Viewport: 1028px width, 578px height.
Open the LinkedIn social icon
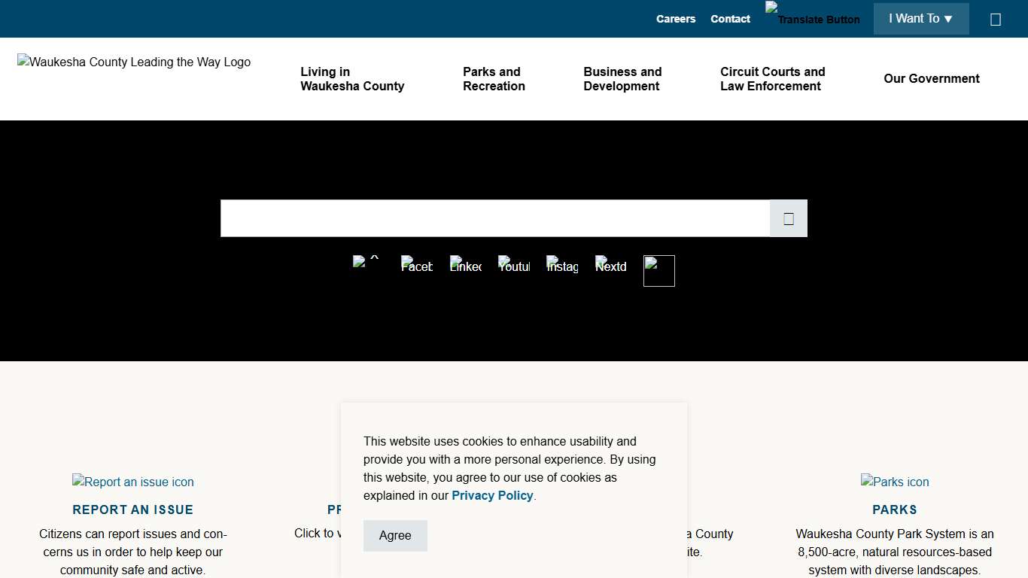tap(466, 266)
